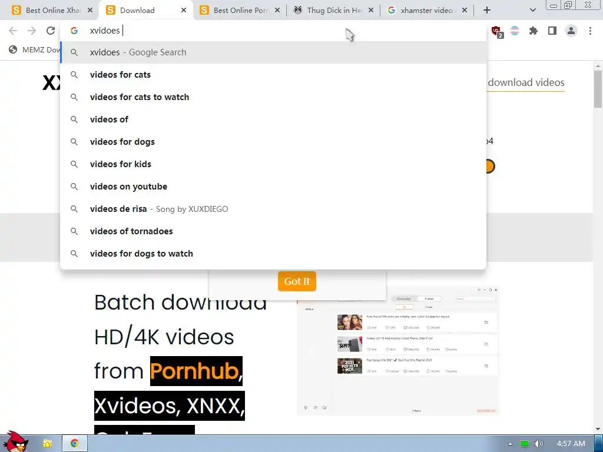This screenshot has height=452, width=603.
Task: Open a new browser tab
Action: pos(487,11)
